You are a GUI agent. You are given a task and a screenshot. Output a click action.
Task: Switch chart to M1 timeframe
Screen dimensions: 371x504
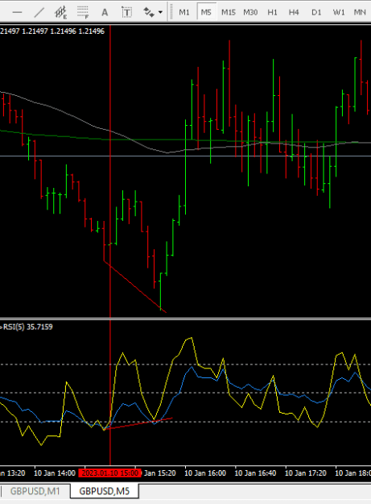pos(184,12)
